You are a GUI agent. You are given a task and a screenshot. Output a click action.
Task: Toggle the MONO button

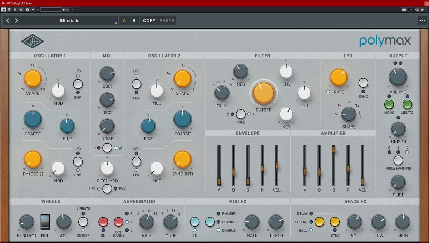[389, 105]
